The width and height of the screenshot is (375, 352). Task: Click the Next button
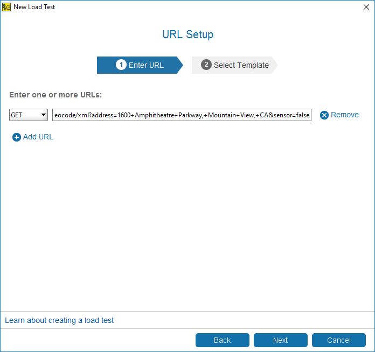click(281, 340)
